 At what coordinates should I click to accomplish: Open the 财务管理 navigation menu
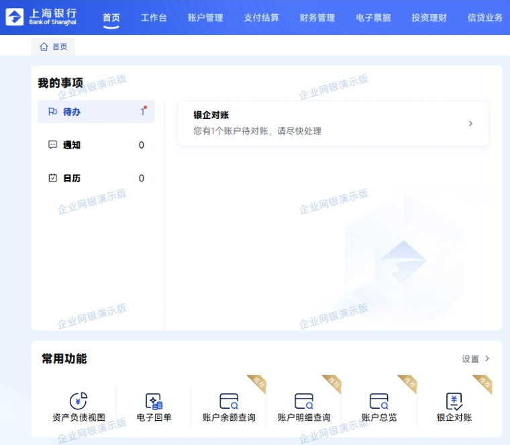[317, 17]
